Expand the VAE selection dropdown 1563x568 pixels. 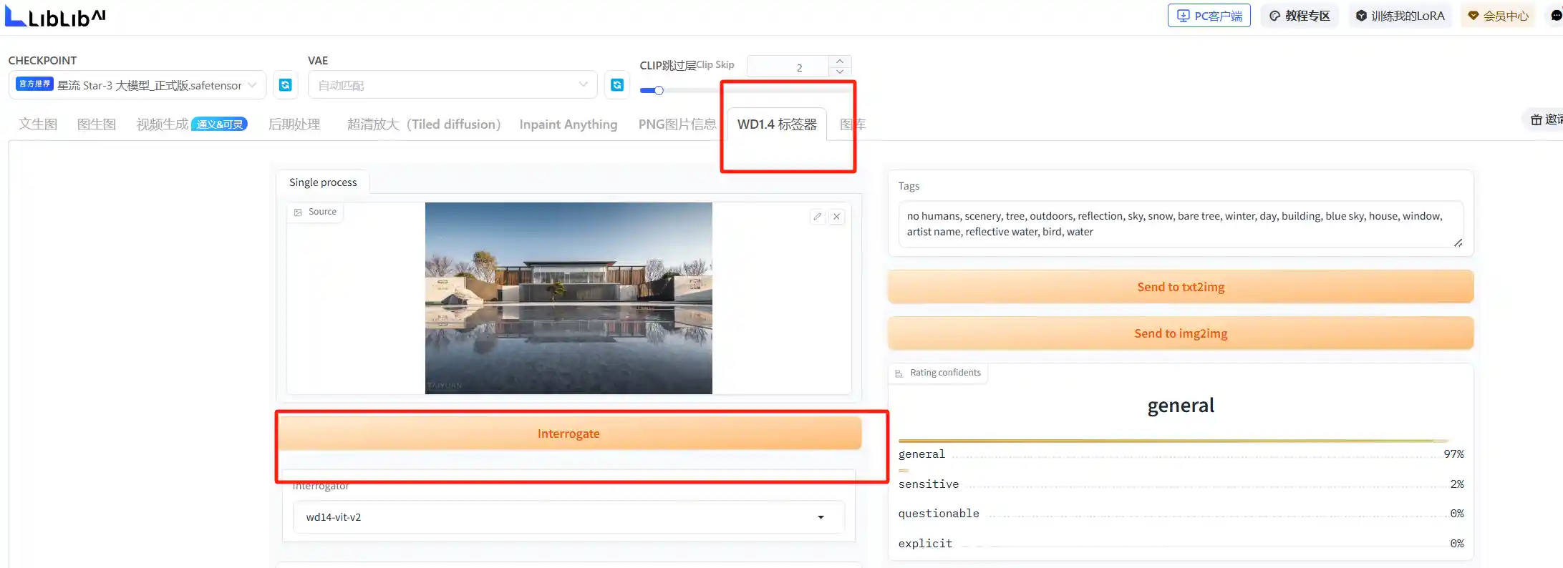[453, 85]
